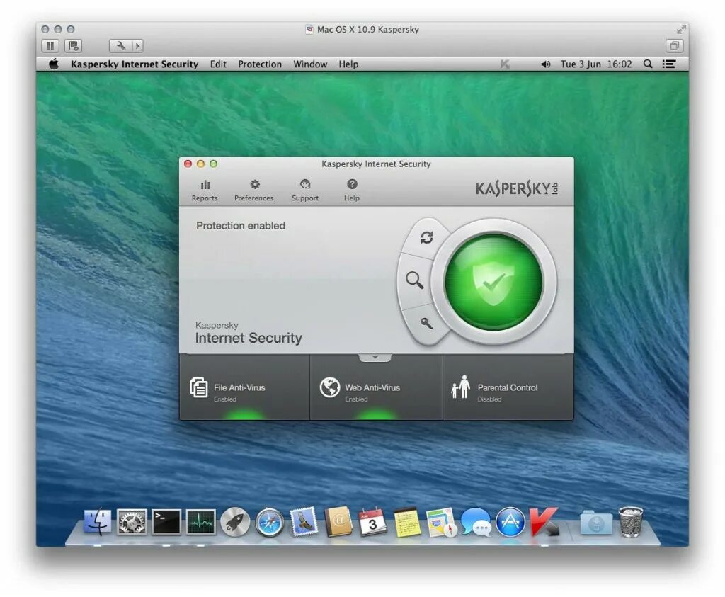Click the license key icon
The height and width of the screenshot is (597, 725).
coord(427,323)
